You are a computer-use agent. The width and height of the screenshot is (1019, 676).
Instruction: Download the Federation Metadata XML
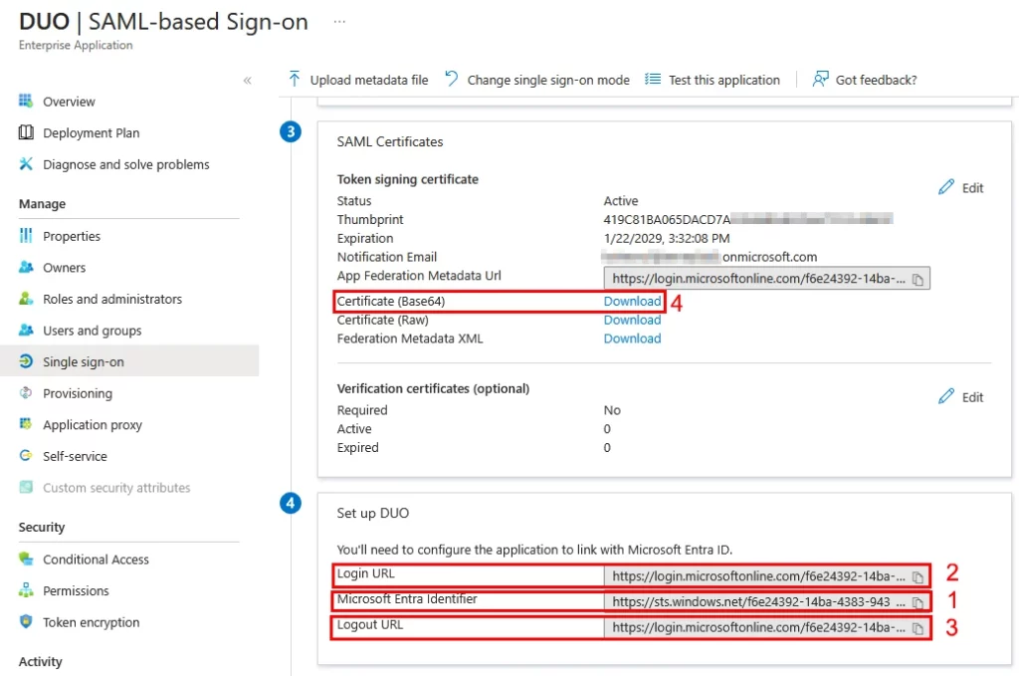(632, 338)
